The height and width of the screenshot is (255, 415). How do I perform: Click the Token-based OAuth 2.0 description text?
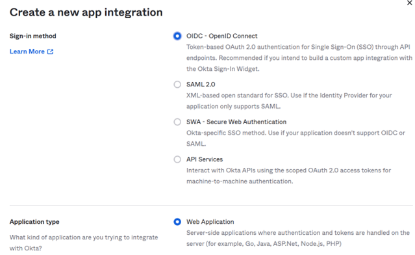299,58
